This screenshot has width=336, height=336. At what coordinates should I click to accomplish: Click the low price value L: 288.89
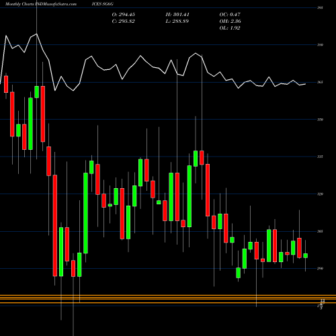177,22
